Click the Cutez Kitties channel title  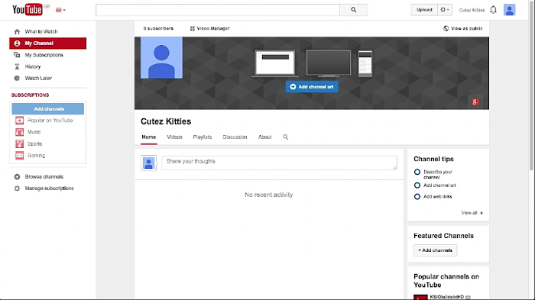[x=166, y=121]
